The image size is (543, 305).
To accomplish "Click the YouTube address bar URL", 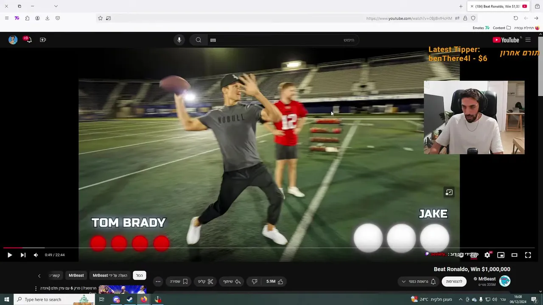I will 409,18.
